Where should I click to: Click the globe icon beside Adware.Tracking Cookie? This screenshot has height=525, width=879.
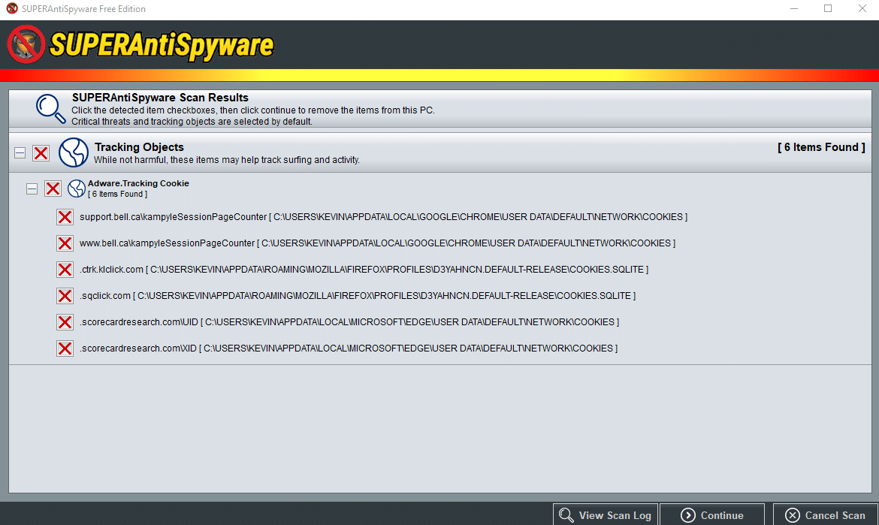[76, 189]
